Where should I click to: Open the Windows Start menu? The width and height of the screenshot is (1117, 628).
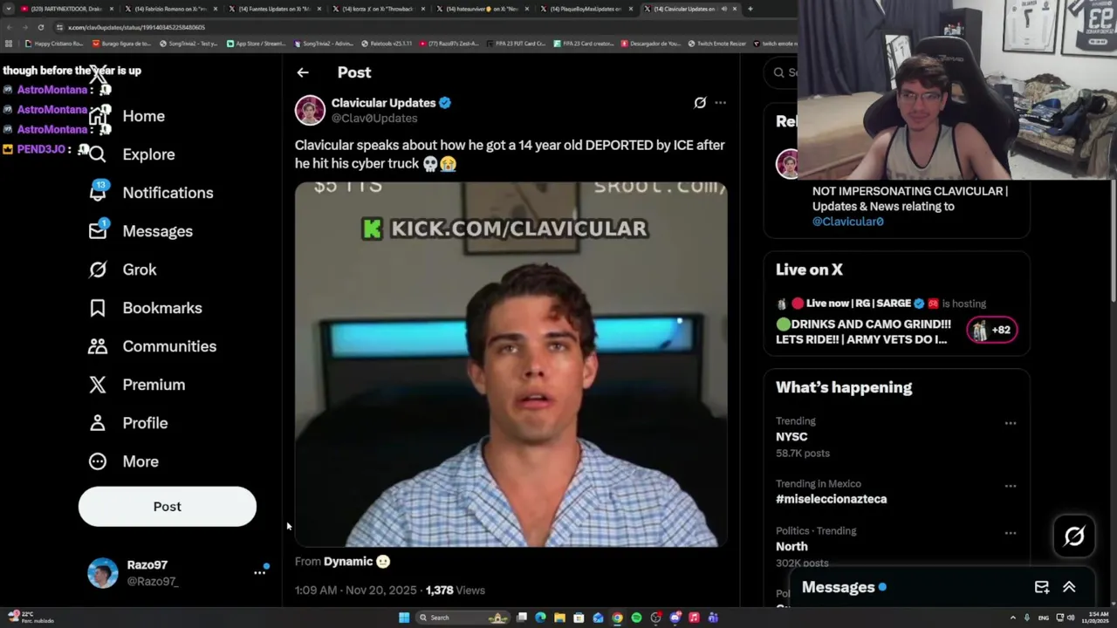click(x=404, y=618)
